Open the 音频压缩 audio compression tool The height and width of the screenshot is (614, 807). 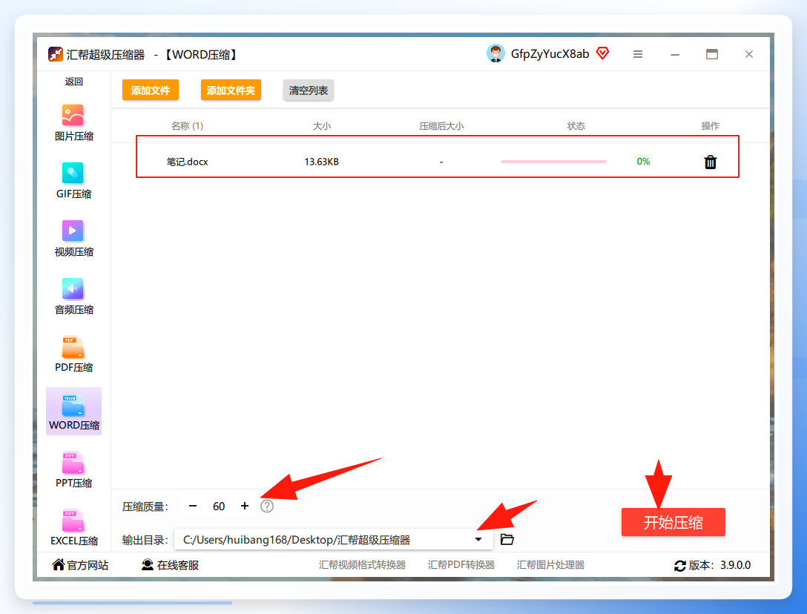(73, 297)
